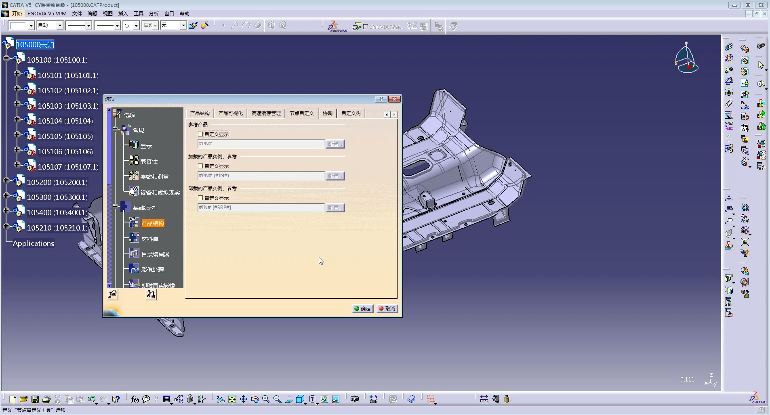
Task: Click the Formula f(x) icon
Action: [x=135, y=399]
